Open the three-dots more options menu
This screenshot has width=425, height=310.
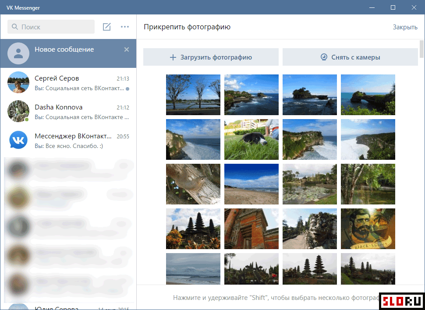[125, 27]
